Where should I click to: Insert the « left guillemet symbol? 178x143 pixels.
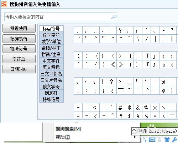pos(163,65)
